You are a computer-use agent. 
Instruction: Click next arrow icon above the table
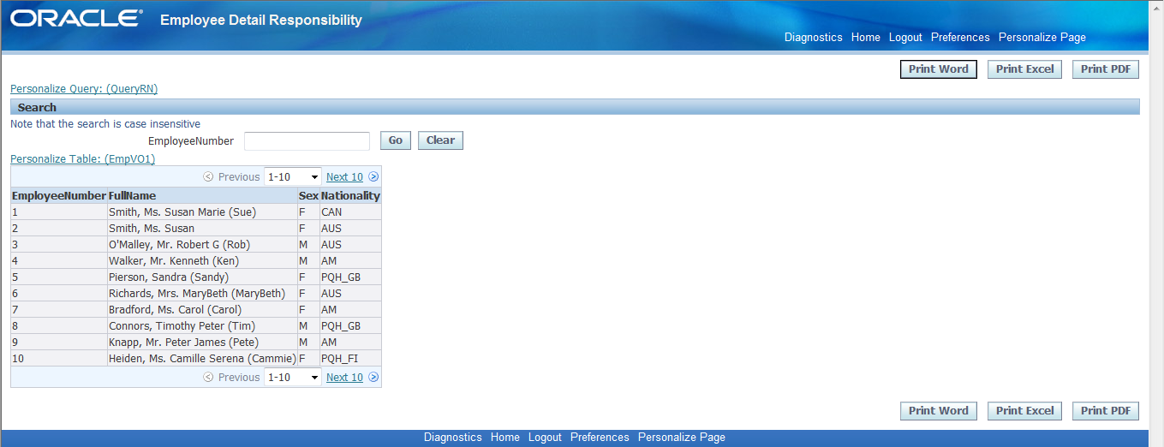tap(373, 177)
